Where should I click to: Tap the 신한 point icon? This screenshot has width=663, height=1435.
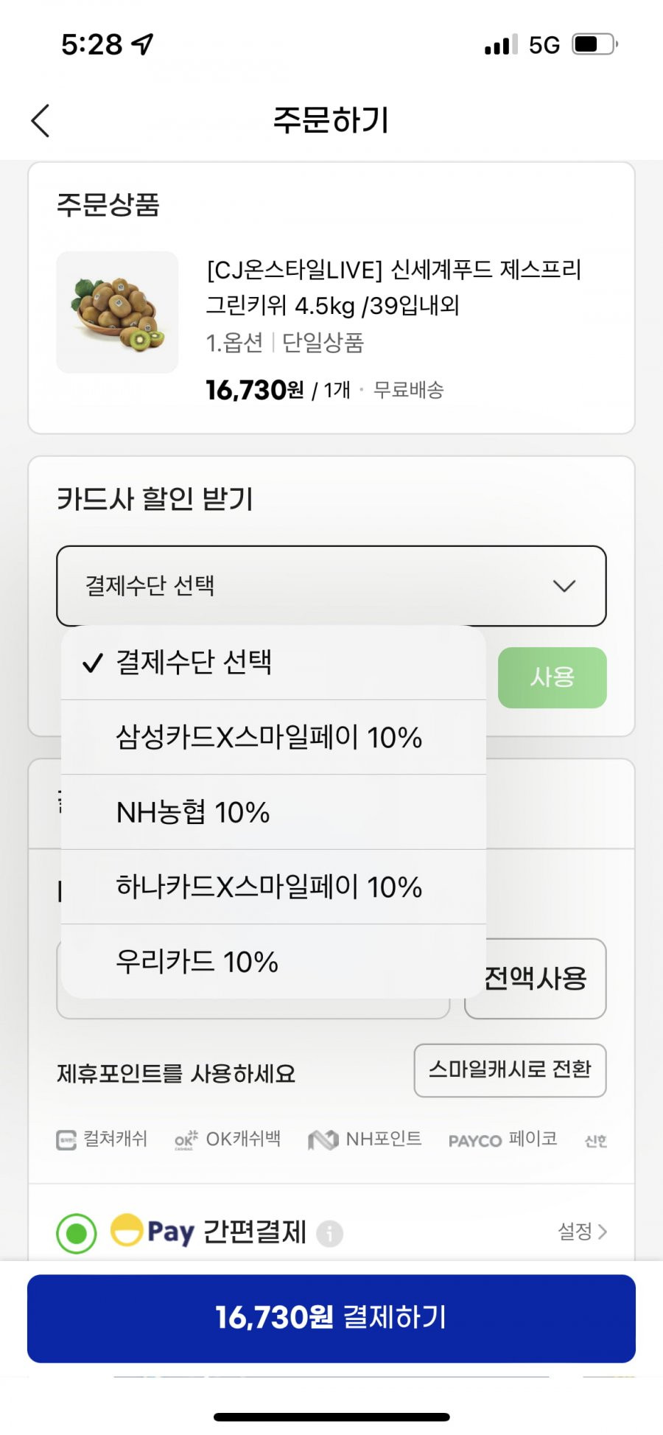click(595, 1141)
